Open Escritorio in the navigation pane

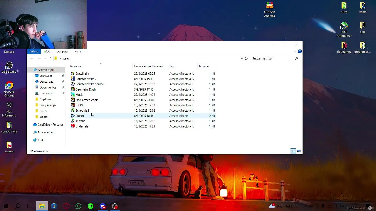click(46, 76)
